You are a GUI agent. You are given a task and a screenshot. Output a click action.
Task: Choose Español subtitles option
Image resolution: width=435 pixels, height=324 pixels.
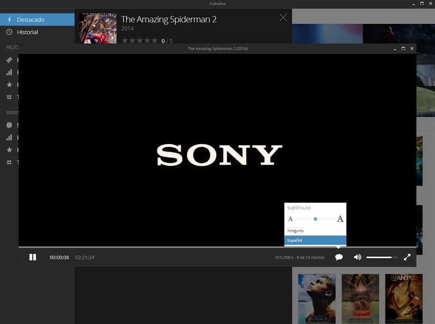tap(315, 240)
